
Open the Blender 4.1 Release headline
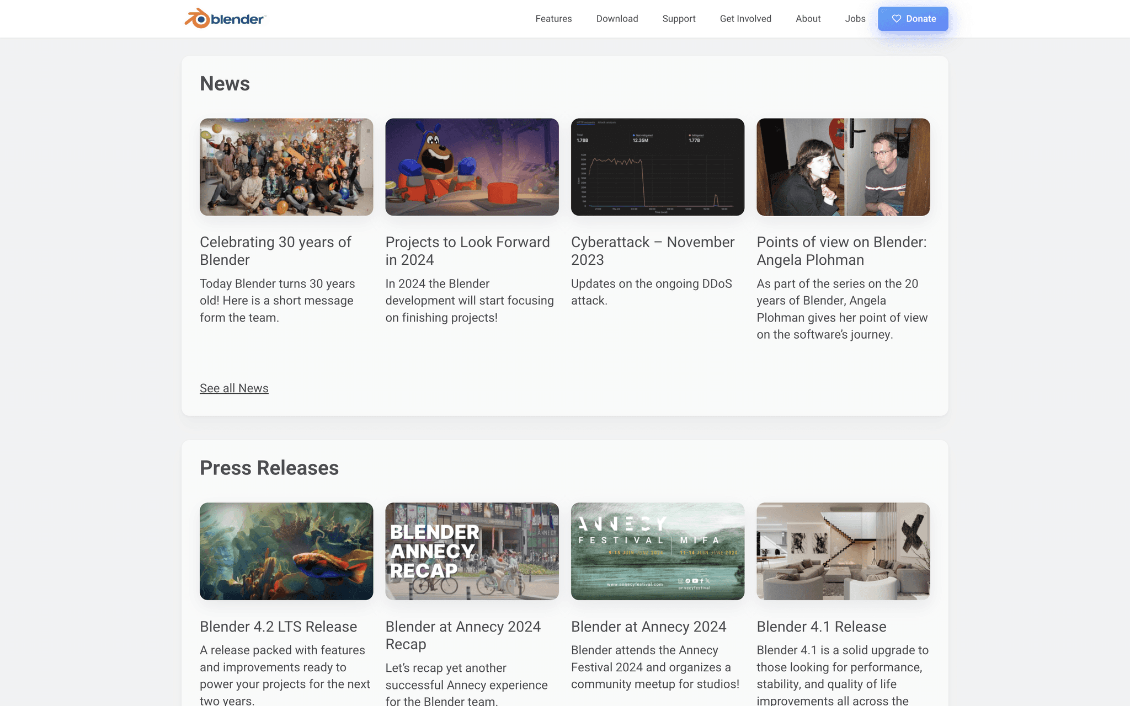pyautogui.click(x=821, y=627)
